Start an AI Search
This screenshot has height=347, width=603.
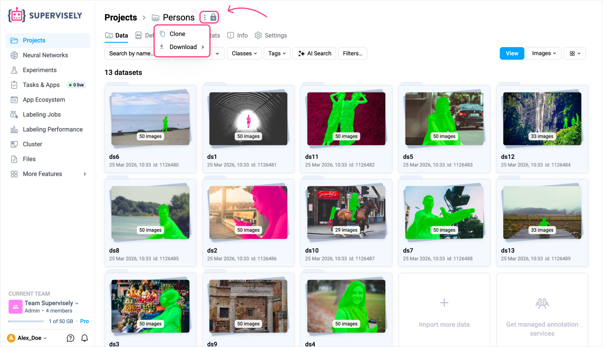click(314, 53)
